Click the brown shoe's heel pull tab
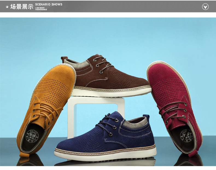The width and height of the screenshot is (216, 170). click(x=64, y=59)
